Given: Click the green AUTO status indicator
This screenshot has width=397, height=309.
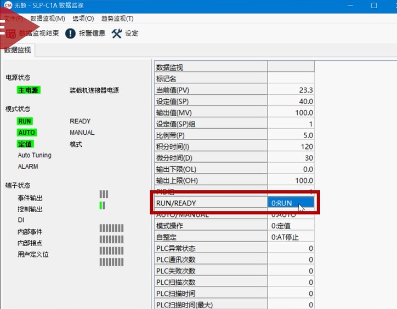Looking at the screenshot, I should pos(26,133).
